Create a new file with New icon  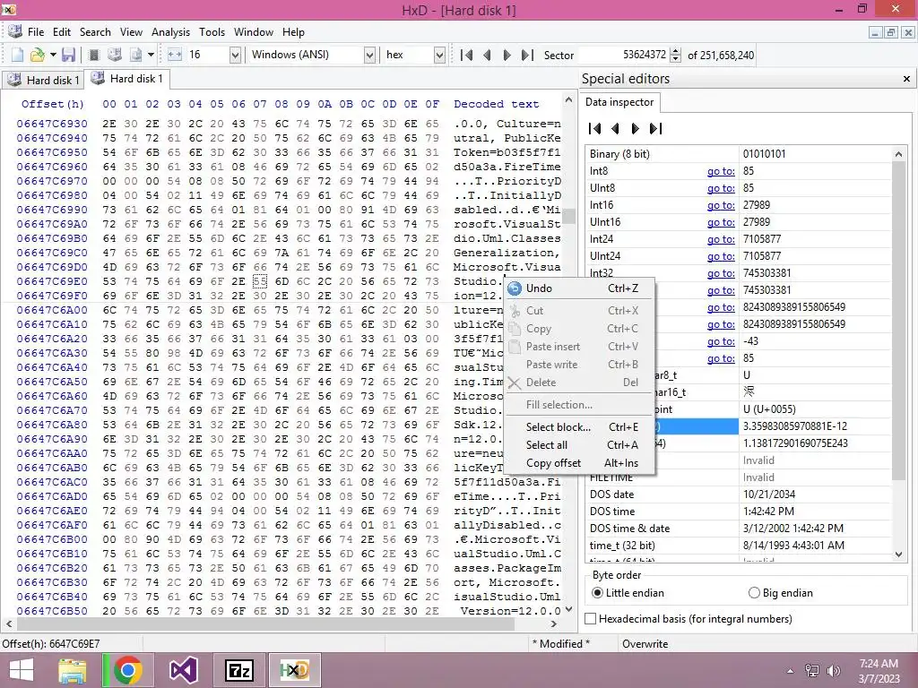click(18, 55)
